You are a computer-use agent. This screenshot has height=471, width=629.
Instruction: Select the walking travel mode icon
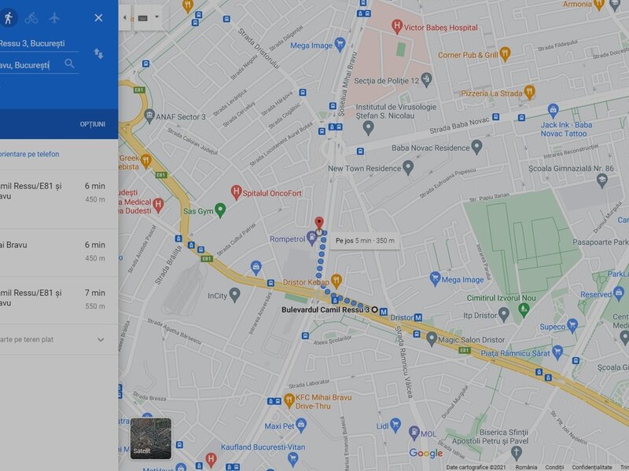[9, 18]
